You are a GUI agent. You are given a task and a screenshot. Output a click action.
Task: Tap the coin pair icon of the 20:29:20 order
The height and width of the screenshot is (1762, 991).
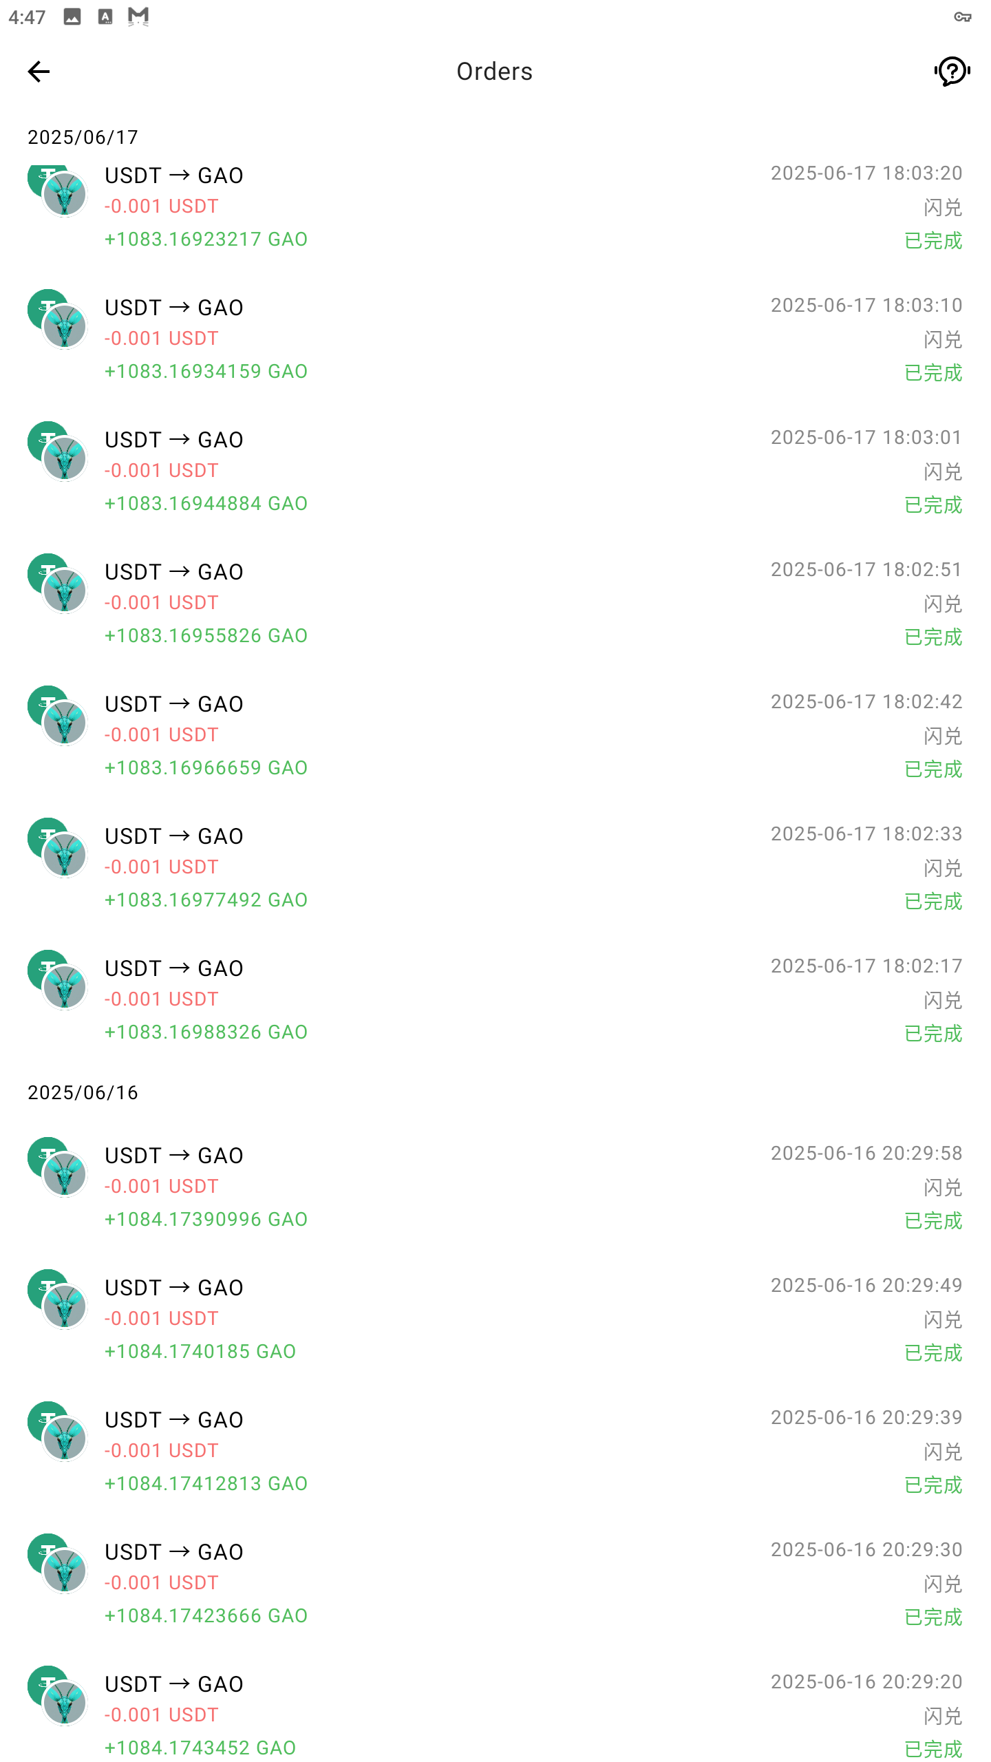58,1696
